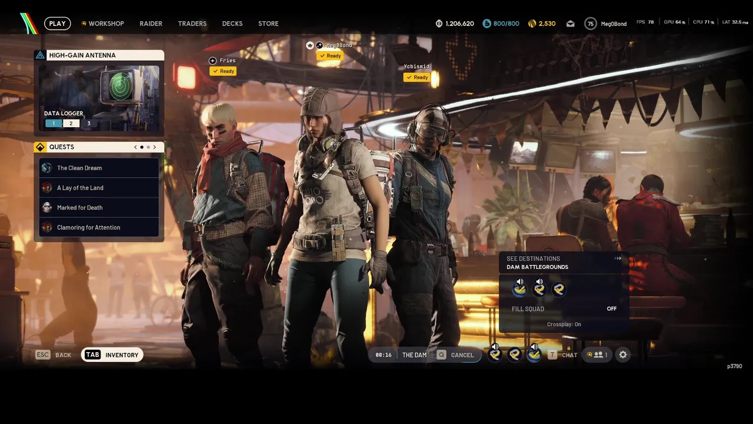Click middle squad avatar in bottom bar
The height and width of the screenshot is (424, 753).
click(x=515, y=355)
